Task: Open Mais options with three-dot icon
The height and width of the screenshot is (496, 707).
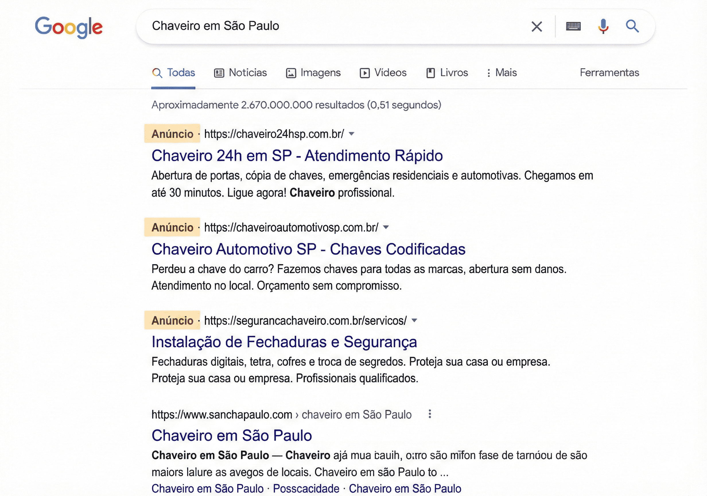Action: click(502, 73)
